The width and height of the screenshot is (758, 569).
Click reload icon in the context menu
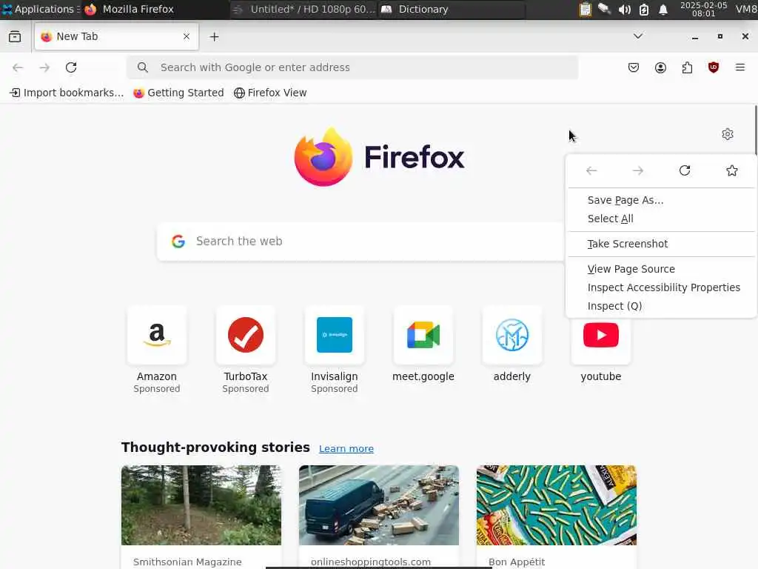tap(685, 171)
